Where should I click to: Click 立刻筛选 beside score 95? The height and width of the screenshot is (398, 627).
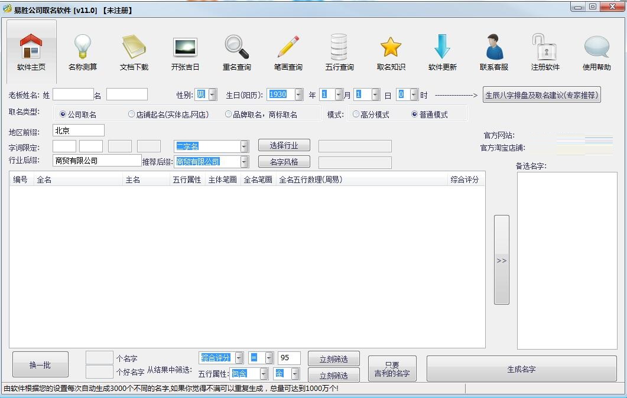tap(334, 359)
